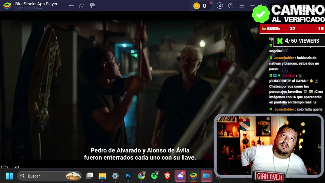Viewport: 325px width, 183px height.
Task: Switch to Spotify in the taskbar
Action: click(x=154, y=176)
